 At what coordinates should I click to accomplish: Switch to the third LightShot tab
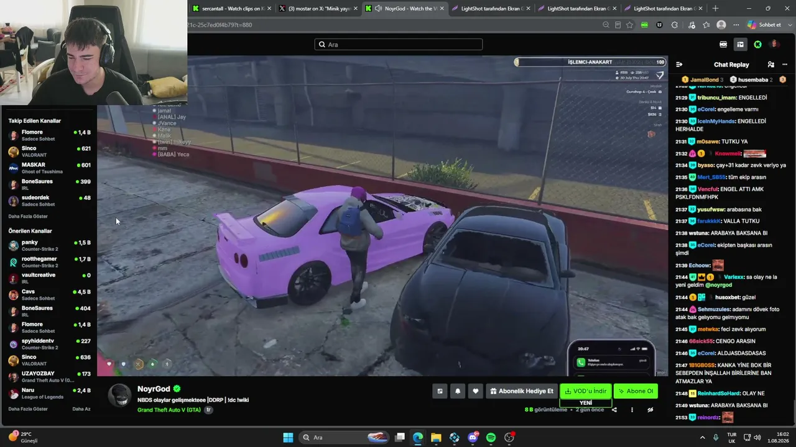(x=663, y=9)
